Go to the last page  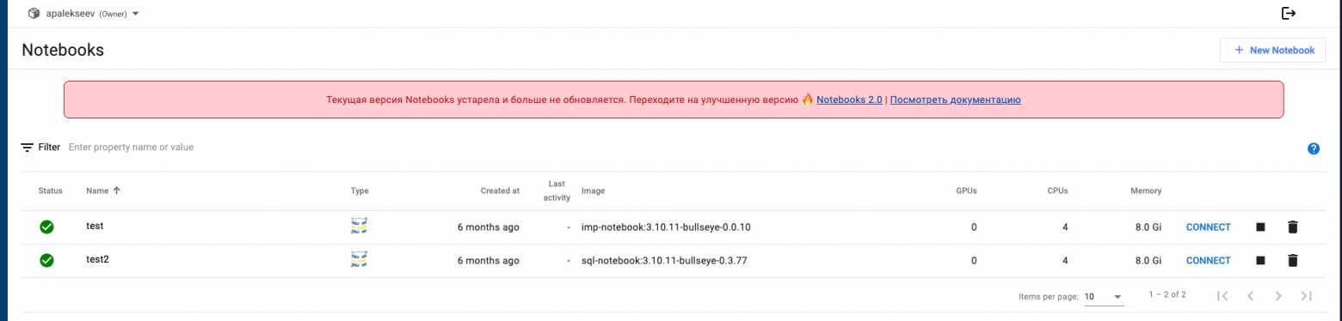click(1306, 296)
